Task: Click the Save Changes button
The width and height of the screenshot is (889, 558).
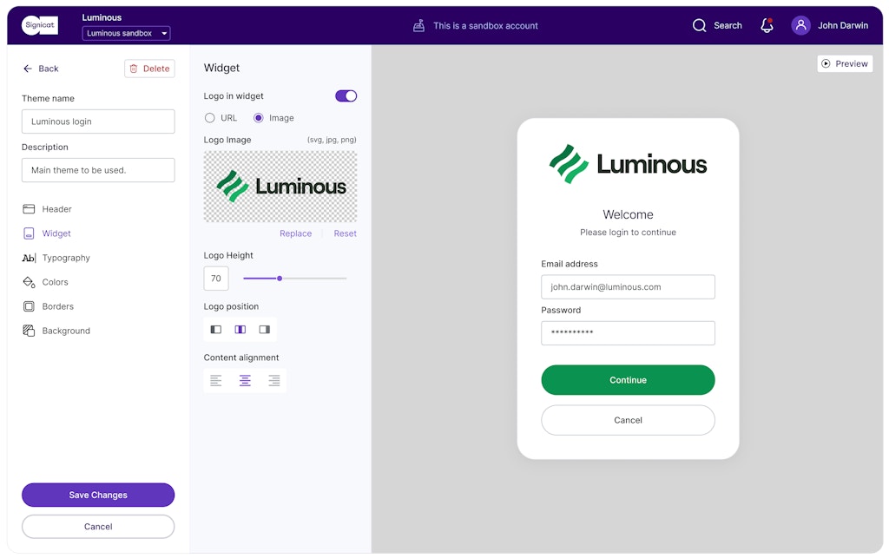Action: click(x=98, y=495)
